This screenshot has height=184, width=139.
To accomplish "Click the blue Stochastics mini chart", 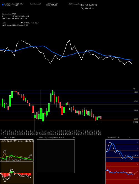I will (122, 151).
